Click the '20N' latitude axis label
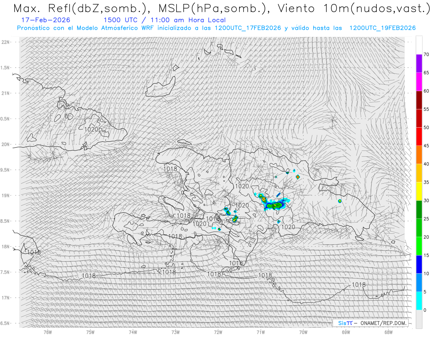The image size is (436, 337). 6,144
